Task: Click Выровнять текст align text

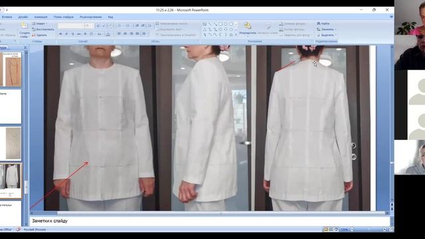Action: tap(169, 29)
